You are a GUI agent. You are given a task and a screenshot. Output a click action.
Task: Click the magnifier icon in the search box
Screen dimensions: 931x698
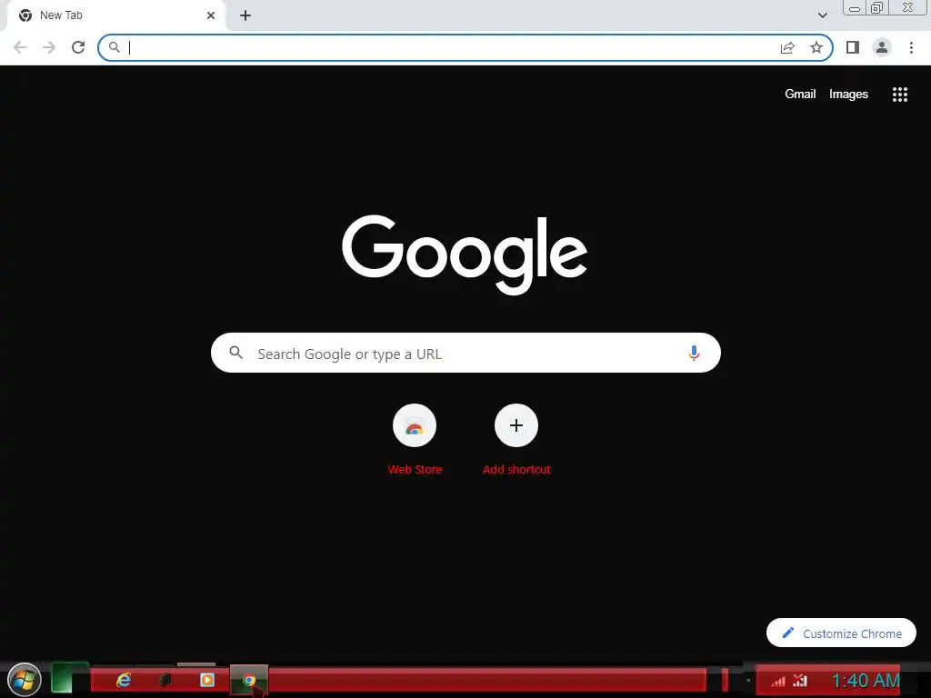click(235, 354)
